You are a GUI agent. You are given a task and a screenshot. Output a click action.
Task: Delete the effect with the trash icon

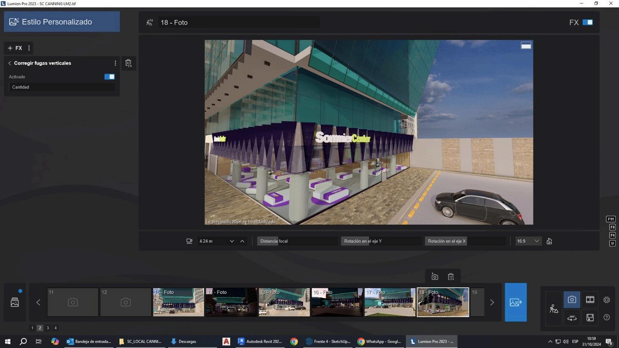128,63
